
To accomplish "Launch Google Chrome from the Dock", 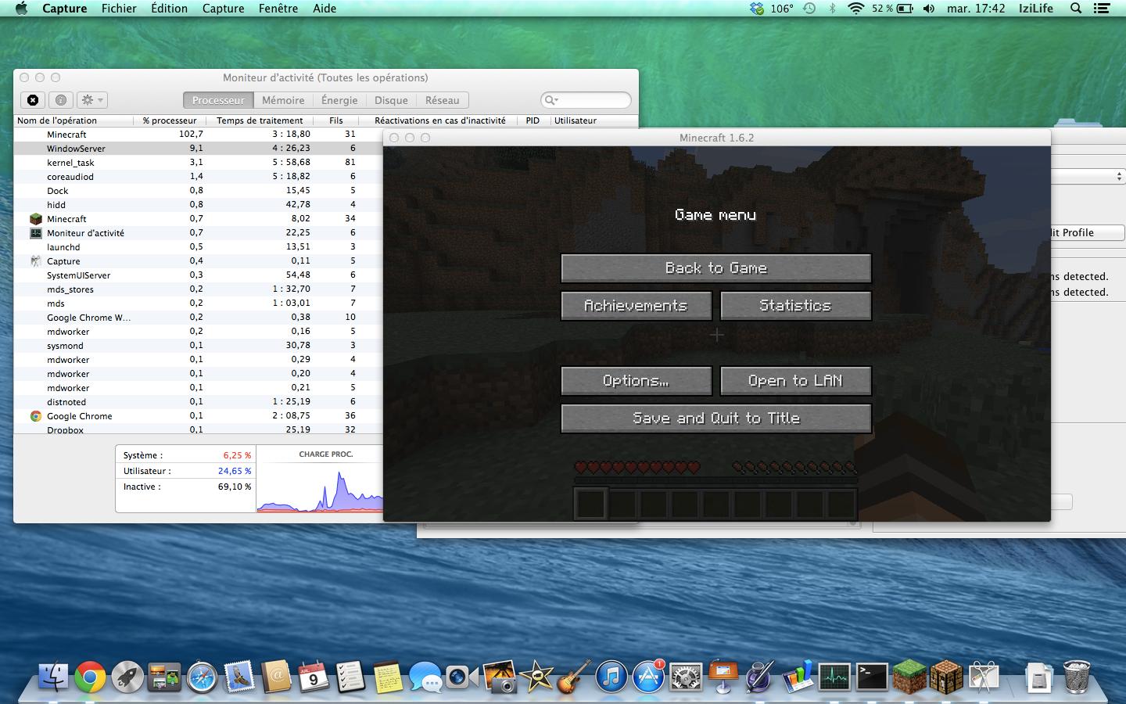I will (x=90, y=677).
